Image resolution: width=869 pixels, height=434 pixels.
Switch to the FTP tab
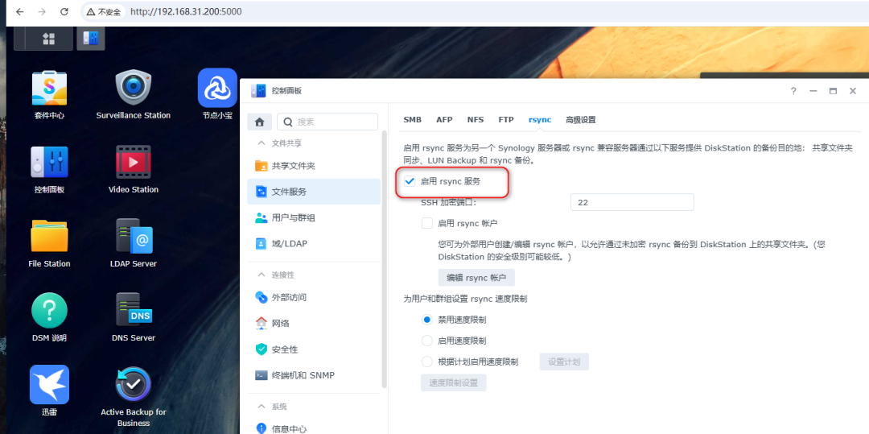click(506, 120)
